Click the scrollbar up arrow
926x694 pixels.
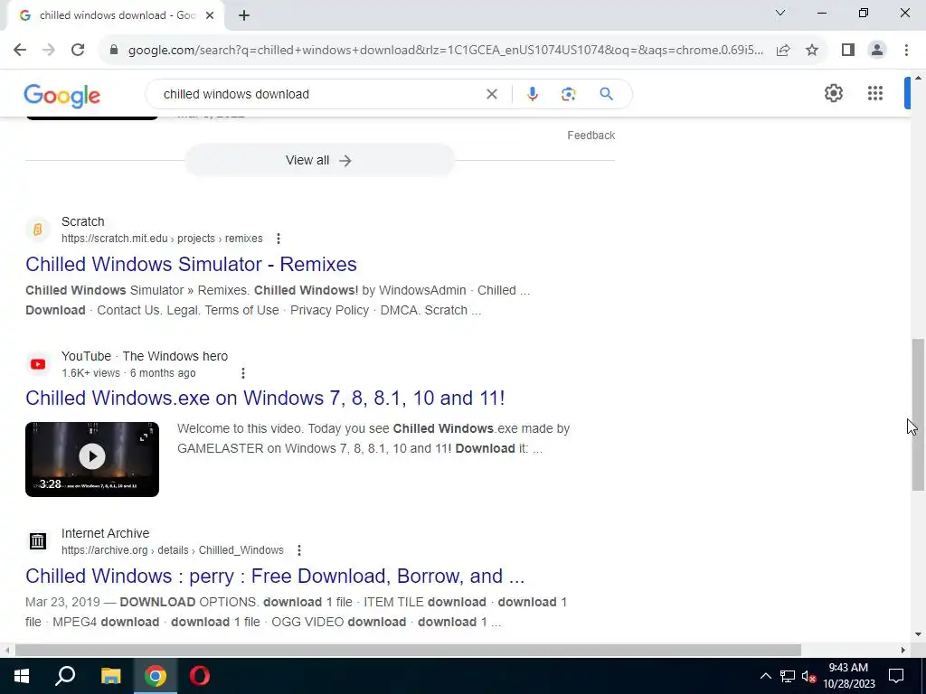pos(918,78)
